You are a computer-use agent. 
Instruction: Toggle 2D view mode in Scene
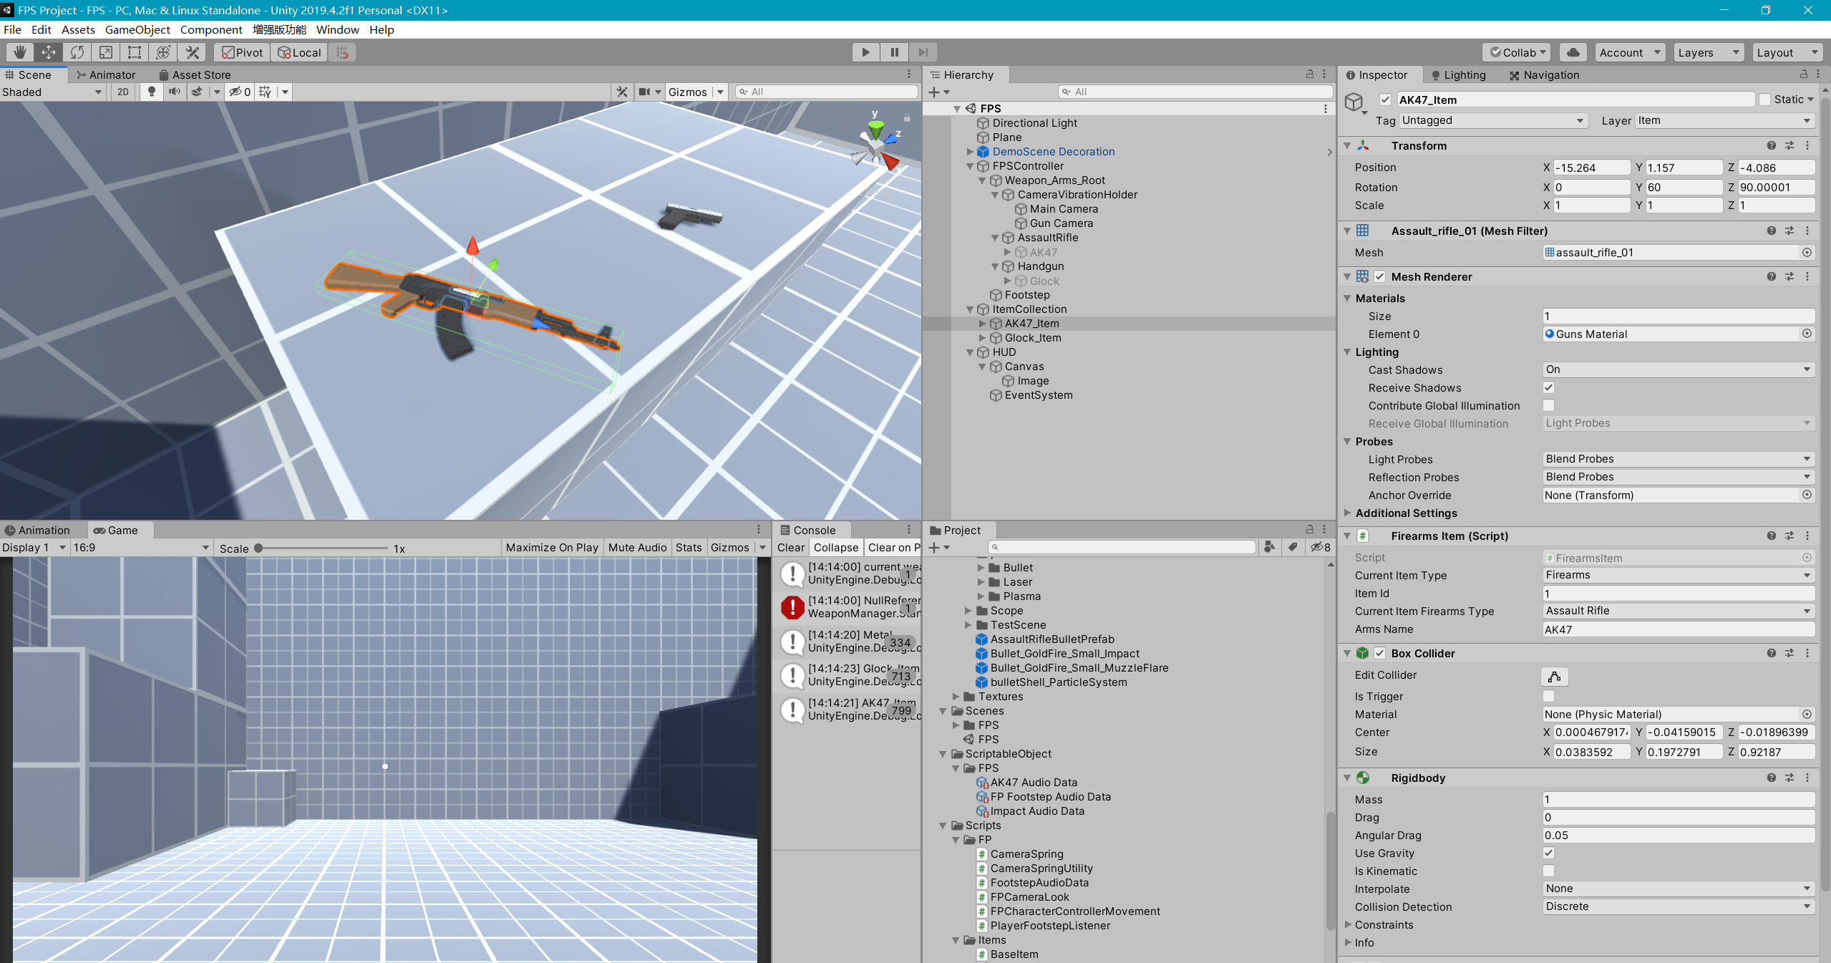pos(123,92)
